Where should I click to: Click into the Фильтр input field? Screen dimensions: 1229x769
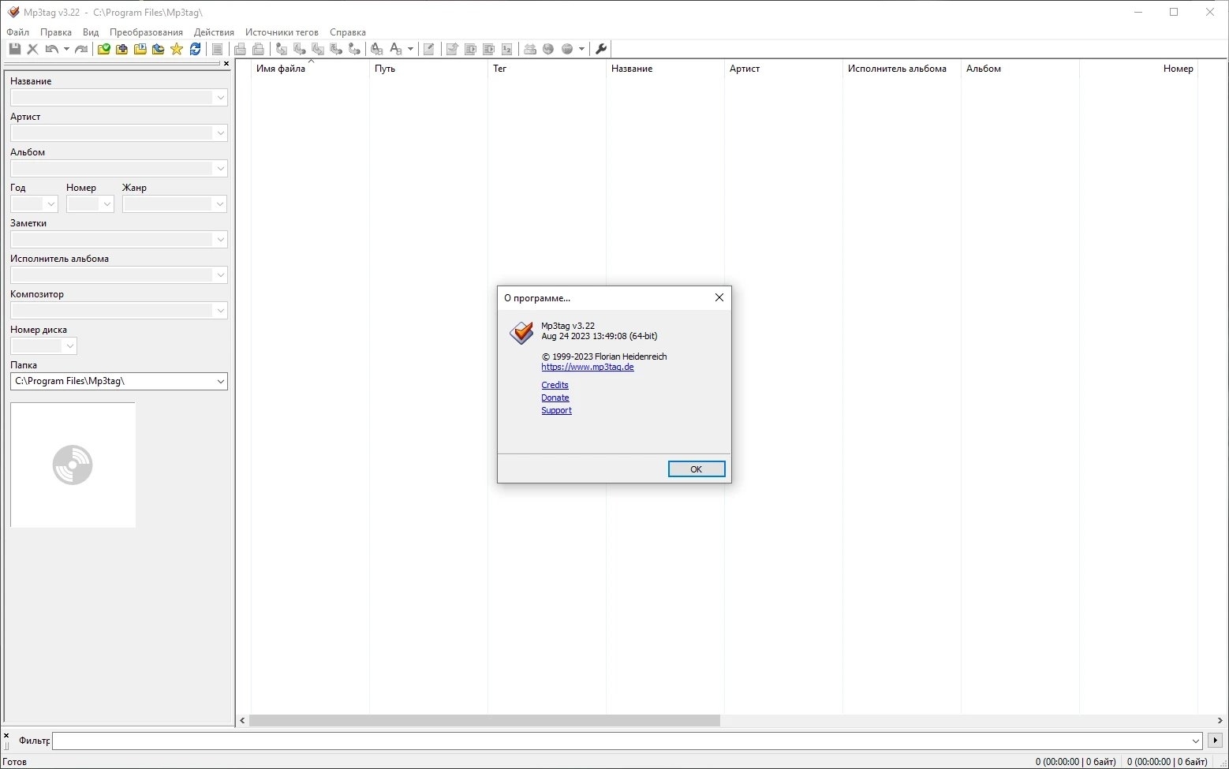point(627,741)
